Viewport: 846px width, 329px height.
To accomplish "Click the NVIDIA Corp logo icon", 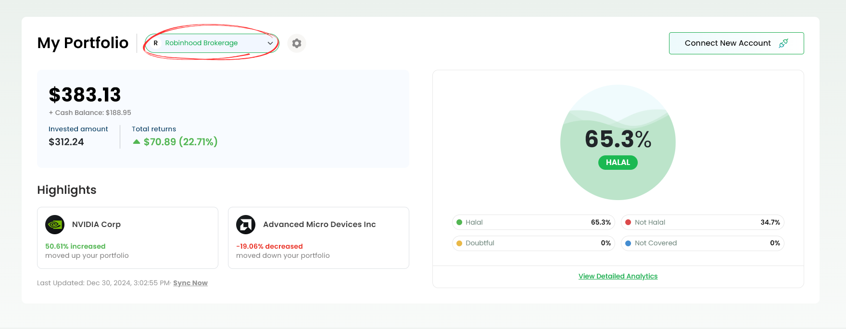I will click(x=55, y=225).
